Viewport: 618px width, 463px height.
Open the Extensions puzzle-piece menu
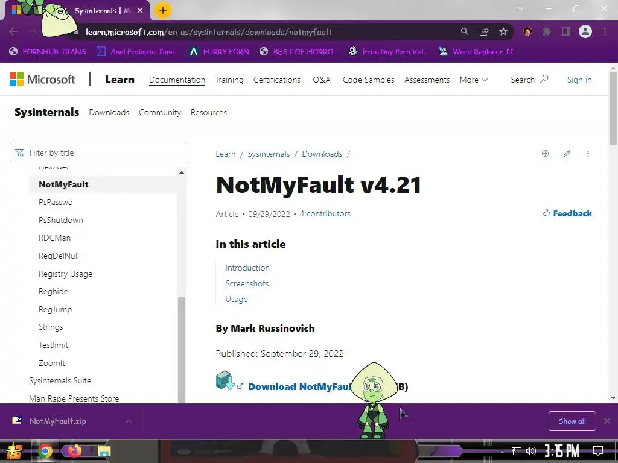[547, 31]
